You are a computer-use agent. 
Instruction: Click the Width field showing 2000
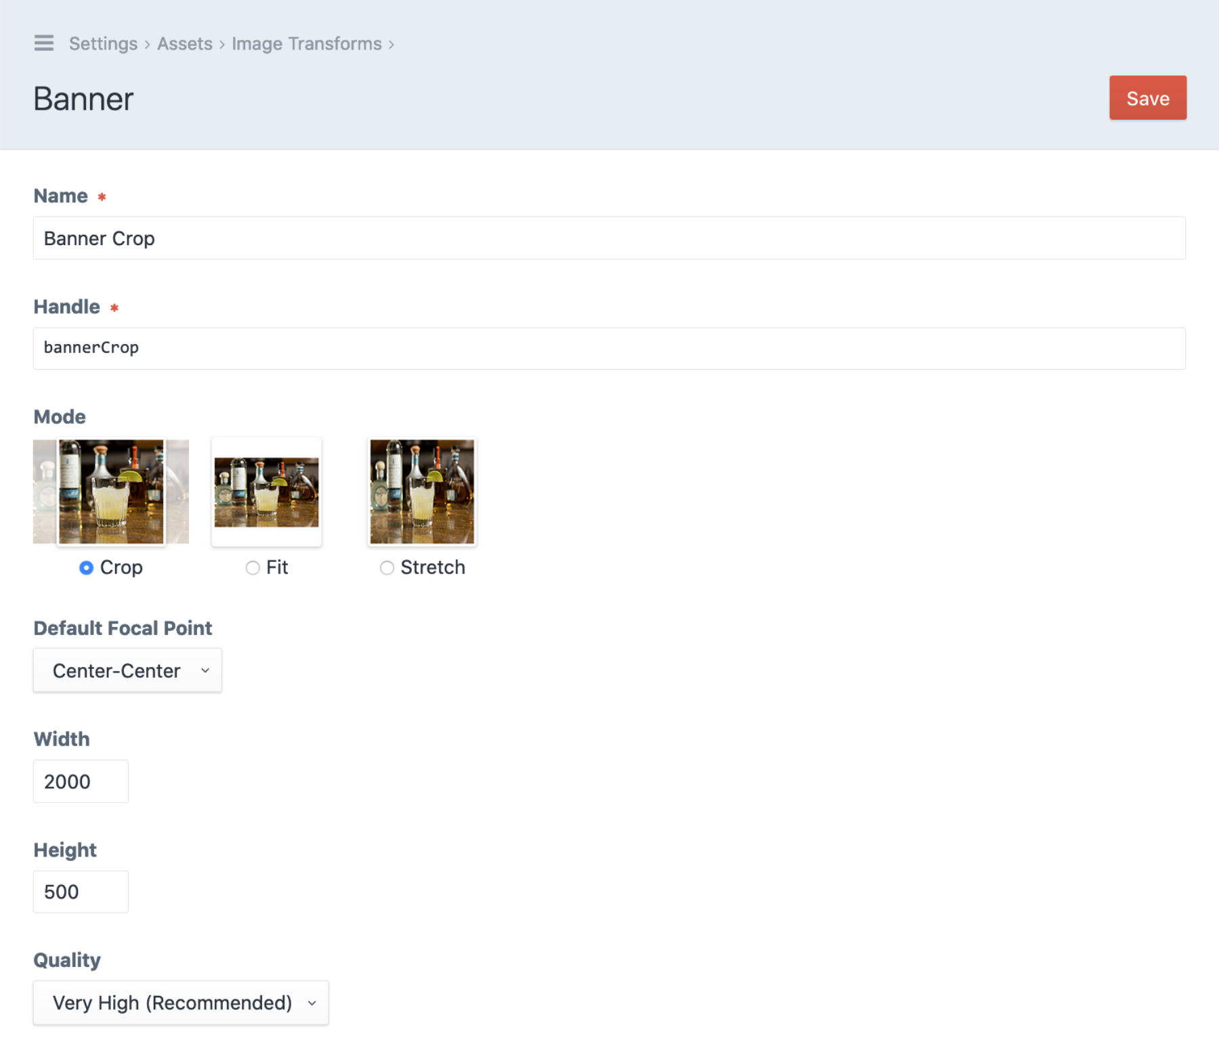pos(81,781)
